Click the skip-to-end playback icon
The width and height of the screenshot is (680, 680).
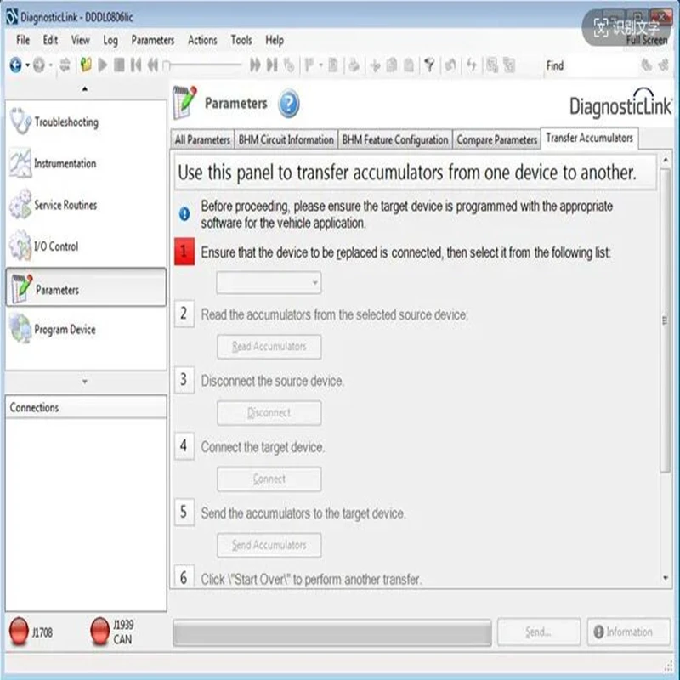tap(272, 65)
